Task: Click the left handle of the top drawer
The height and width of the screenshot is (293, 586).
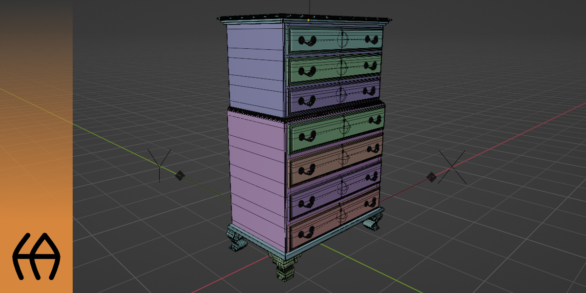Action: [306, 41]
